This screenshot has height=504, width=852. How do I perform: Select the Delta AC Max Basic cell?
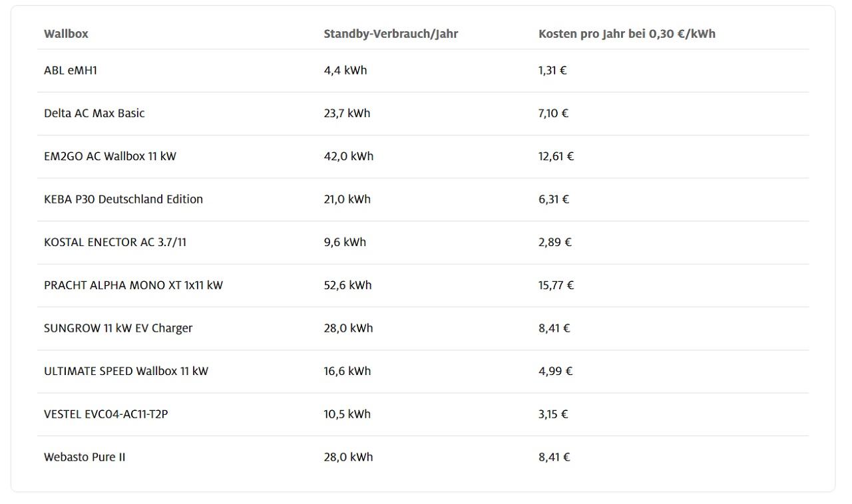point(94,113)
